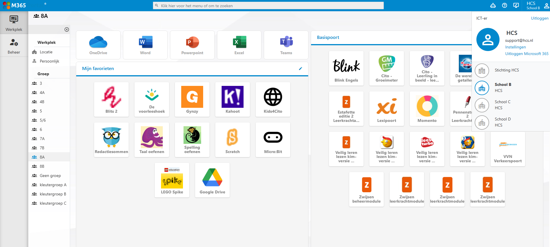This screenshot has height=247, width=550.
Task: Click Uitloggen Microsoft 365 link
Action: click(527, 54)
